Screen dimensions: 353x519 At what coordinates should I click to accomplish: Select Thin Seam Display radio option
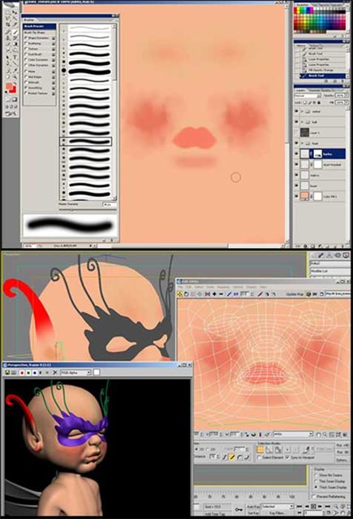(x=316, y=481)
